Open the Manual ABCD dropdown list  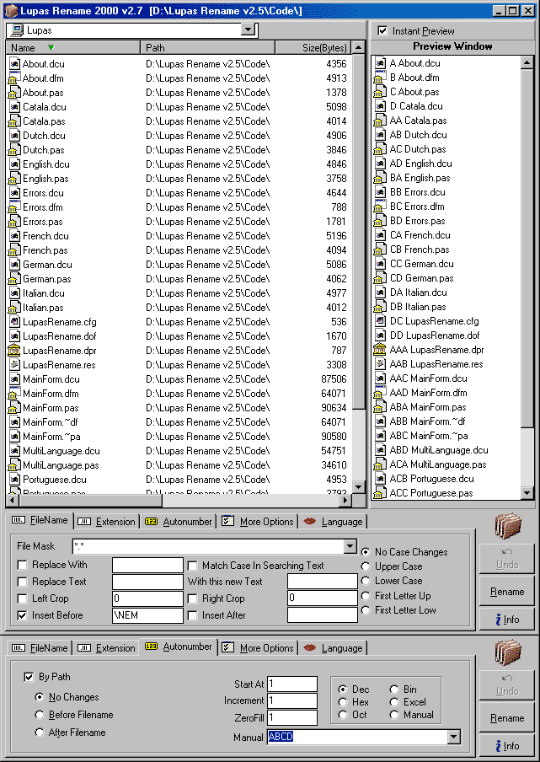click(x=454, y=738)
